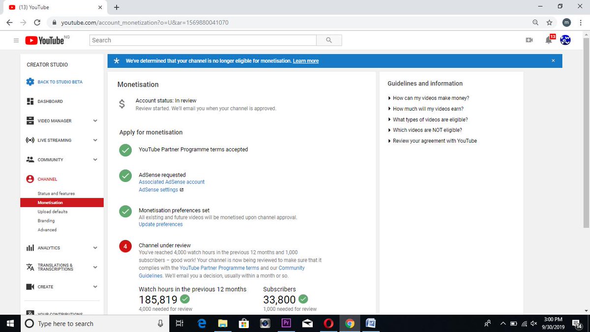The height and width of the screenshot is (332, 590).
Task: Open Branding in Channel menu
Action: tap(46, 221)
